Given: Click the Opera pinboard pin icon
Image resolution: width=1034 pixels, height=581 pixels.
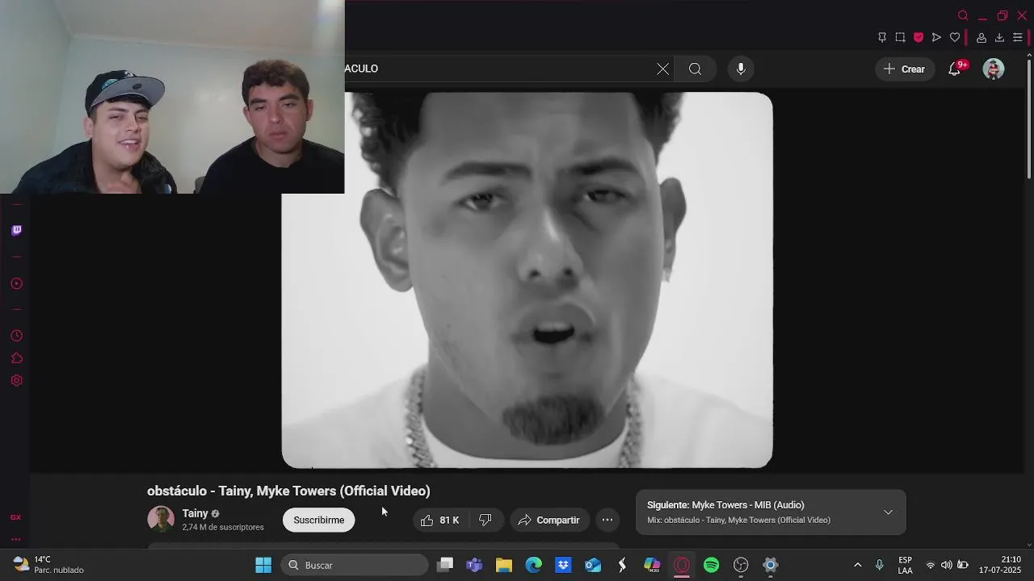Looking at the screenshot, I should click(x=882, y=37).
